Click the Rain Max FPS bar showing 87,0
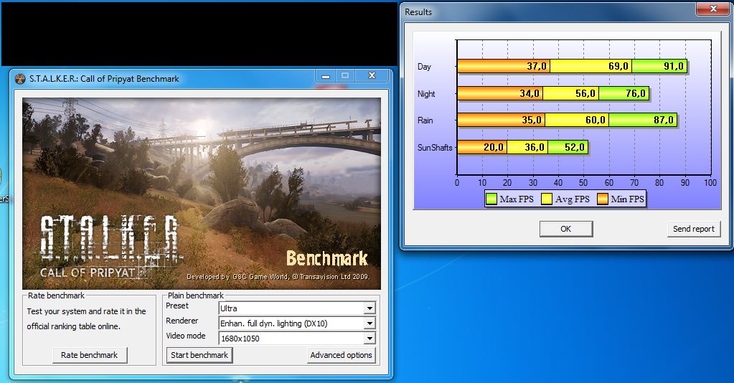The height and width of the screenshot is (383, 734). (643, 120)
